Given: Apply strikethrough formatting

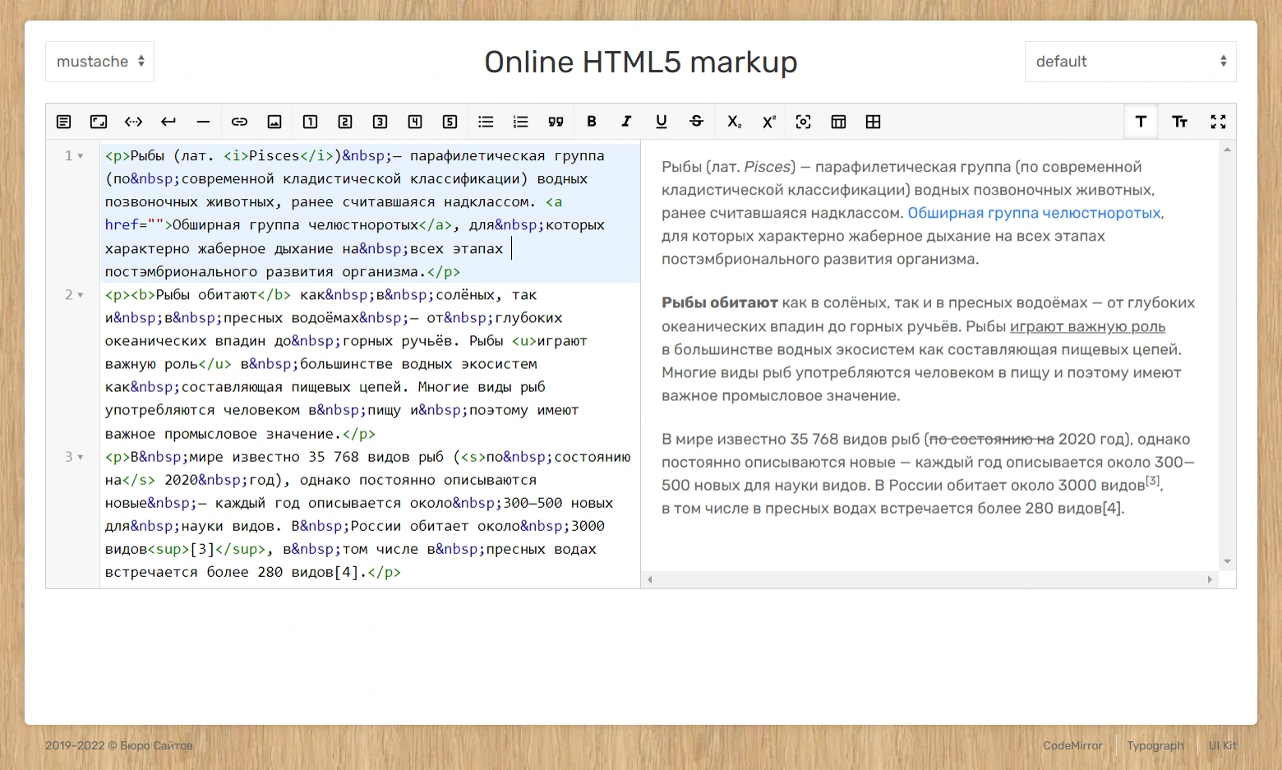Looking at the screenshot, I should 696,122.
